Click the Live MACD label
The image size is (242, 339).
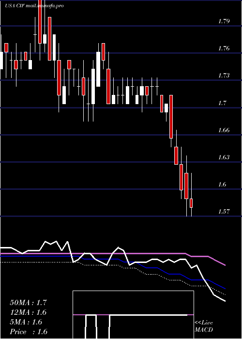point(204,326)
